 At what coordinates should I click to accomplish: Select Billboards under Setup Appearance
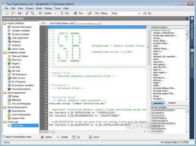[x=16, y=100]
